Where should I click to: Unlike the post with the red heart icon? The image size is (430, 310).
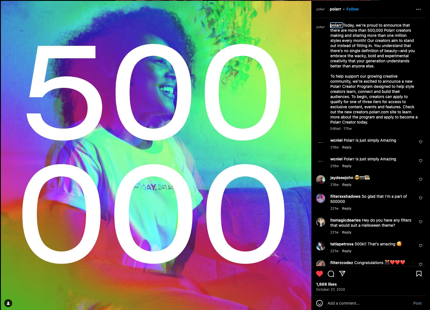(x=320, y=274)
